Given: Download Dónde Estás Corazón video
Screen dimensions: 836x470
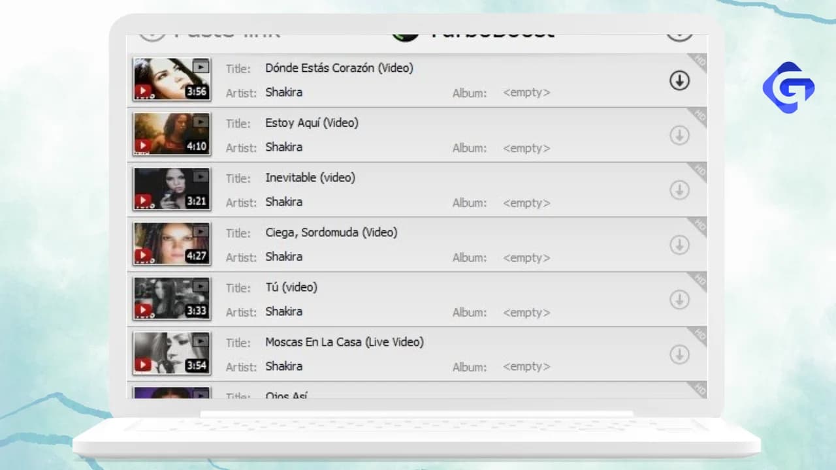Looking at the screenshot, I should [x=679, y=80].
